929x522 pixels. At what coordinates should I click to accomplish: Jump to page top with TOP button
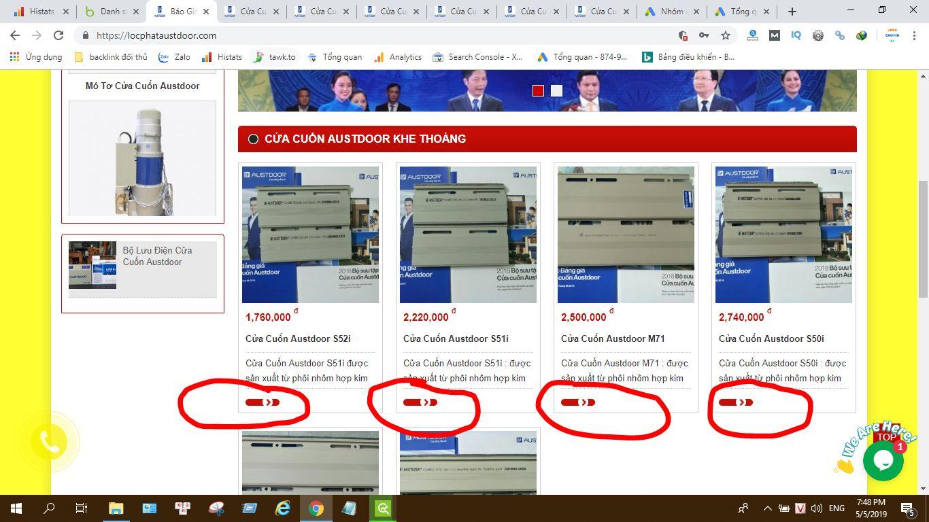click(885, 436)
